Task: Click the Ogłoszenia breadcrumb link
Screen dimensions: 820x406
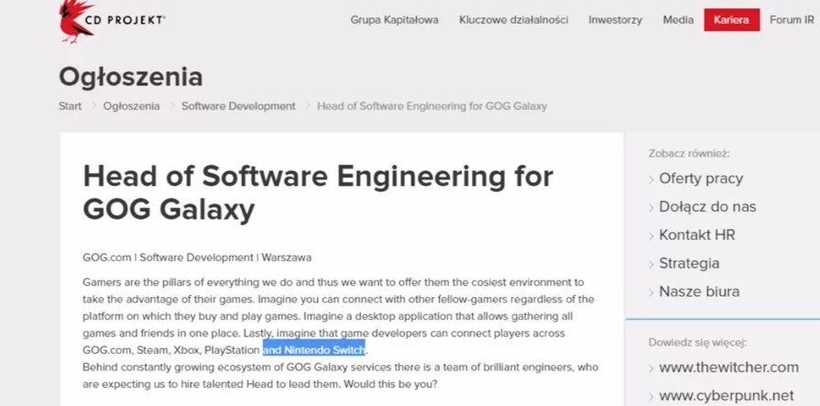Action: (x=131, y=106)
